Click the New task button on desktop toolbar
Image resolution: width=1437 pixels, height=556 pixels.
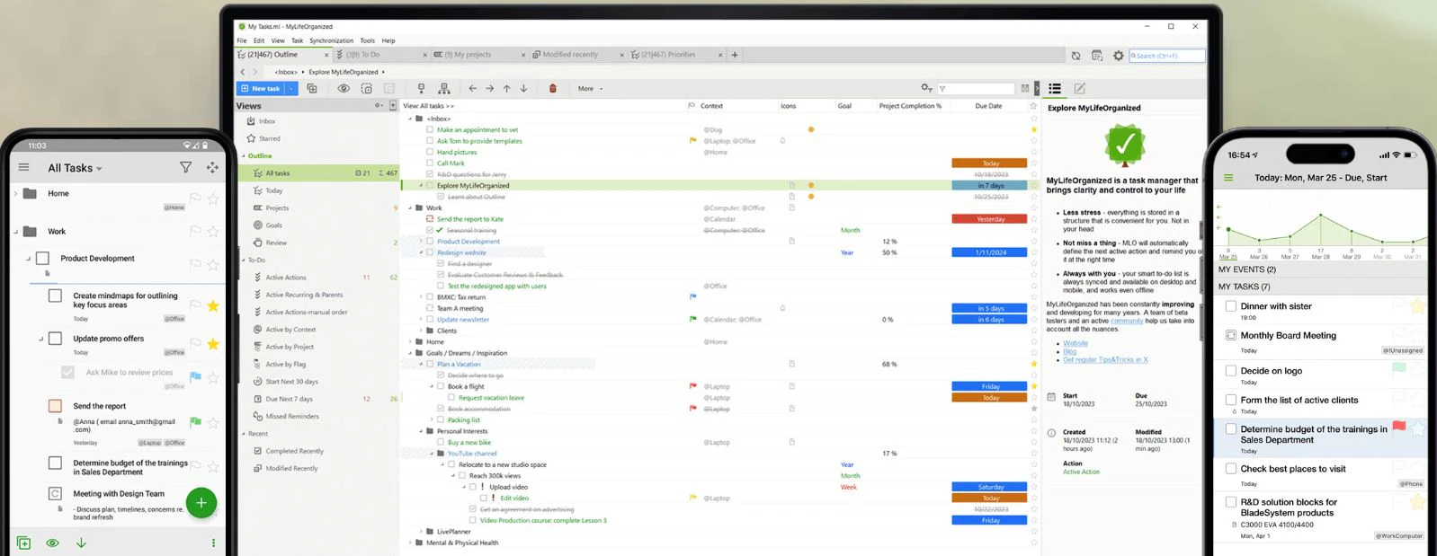pyautogui.click(x=261, y=89)
